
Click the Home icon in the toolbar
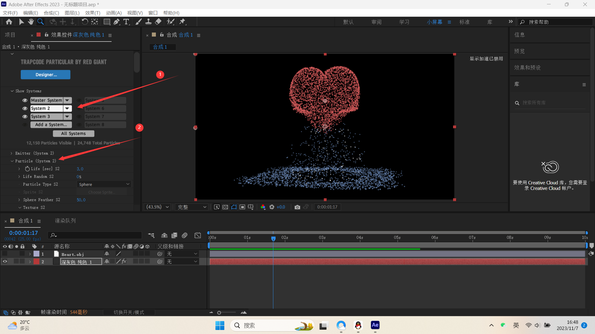[x=9, y=22]
